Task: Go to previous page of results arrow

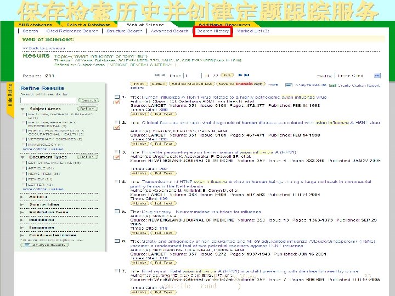Action: 163,75
